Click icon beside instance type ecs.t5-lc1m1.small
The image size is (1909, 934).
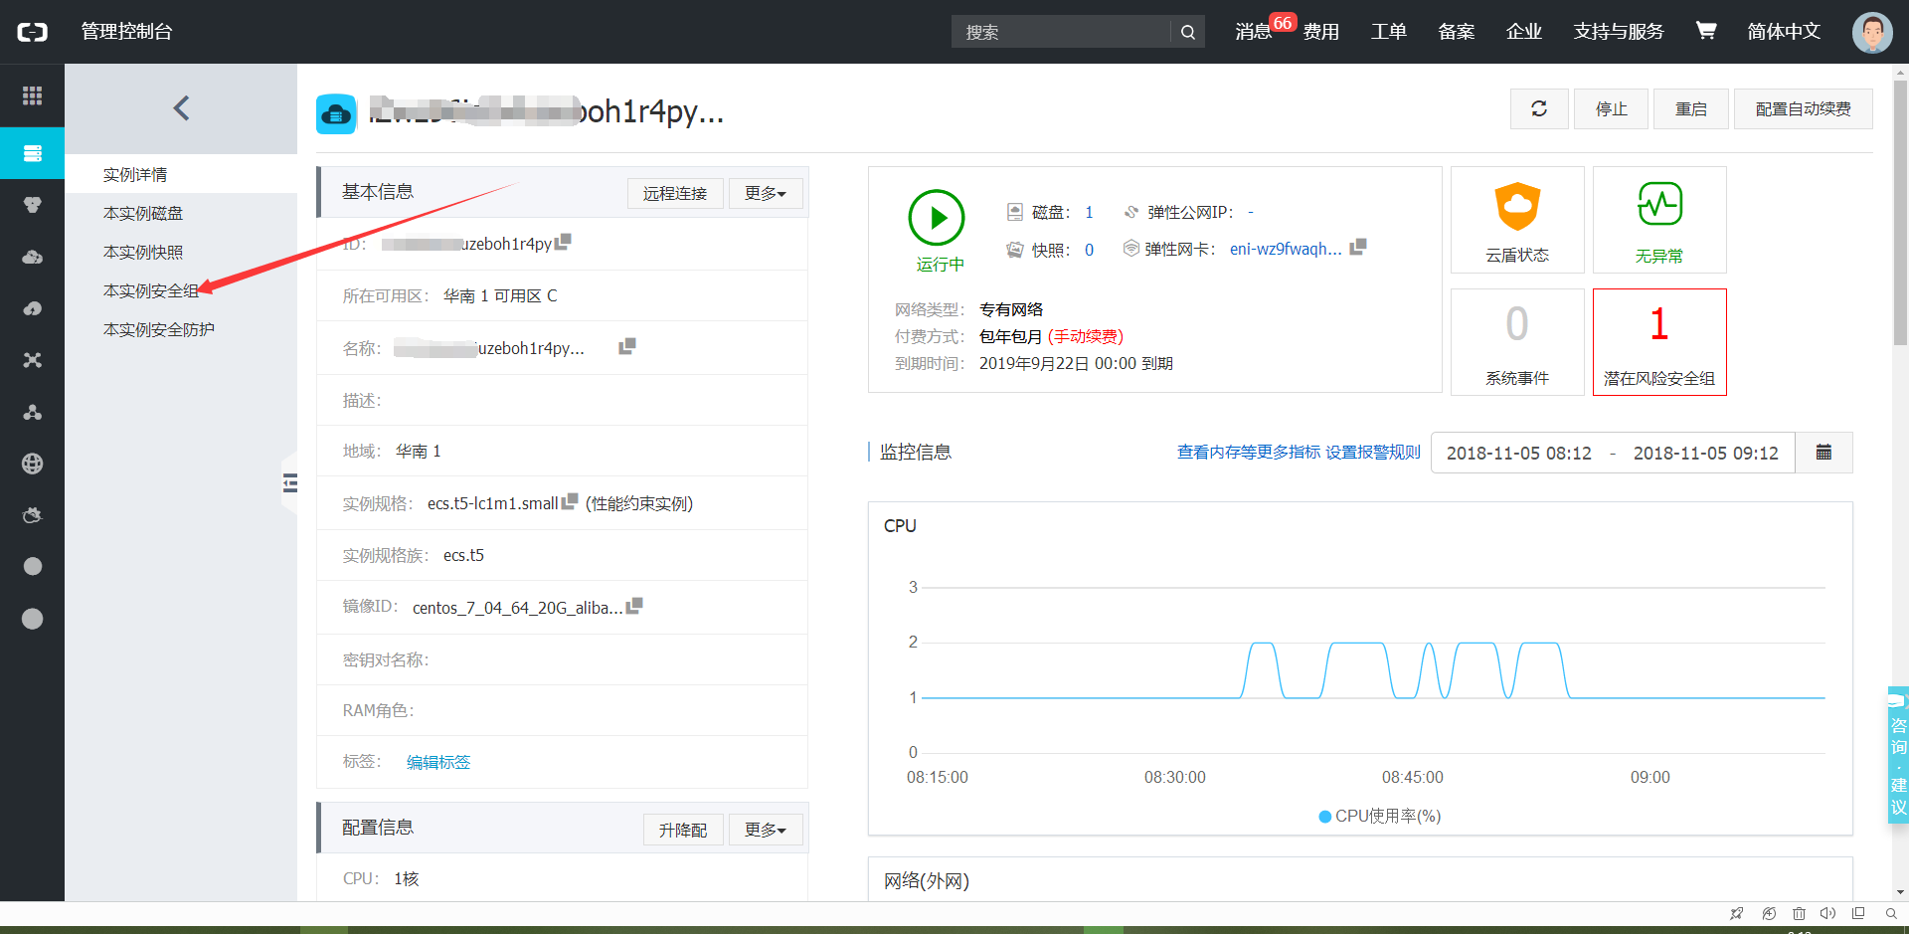(x=570, y=501)
